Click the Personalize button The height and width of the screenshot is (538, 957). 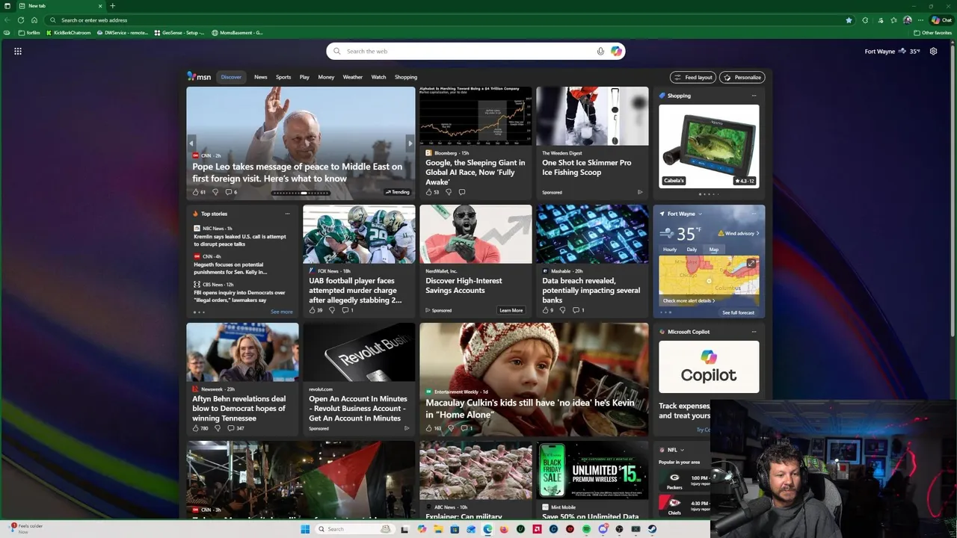click(x=742, y=77)
